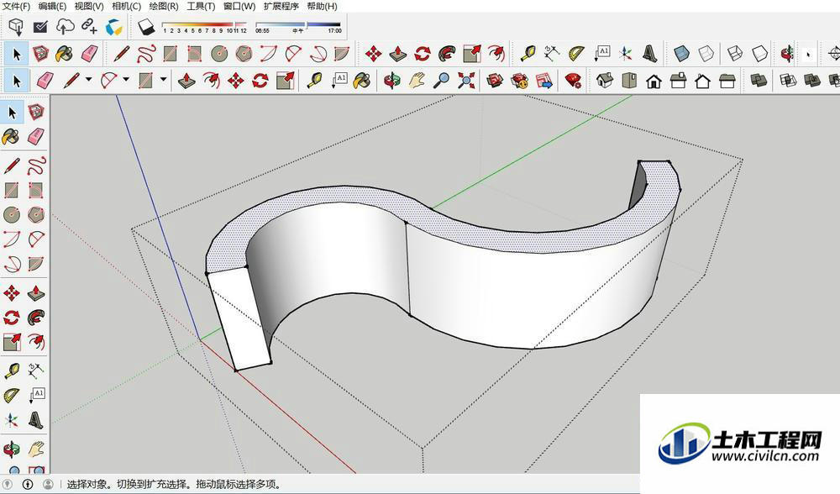Adjust the month date shadow slider
This screenshot has width=840, height=494.
pos(204,24)
